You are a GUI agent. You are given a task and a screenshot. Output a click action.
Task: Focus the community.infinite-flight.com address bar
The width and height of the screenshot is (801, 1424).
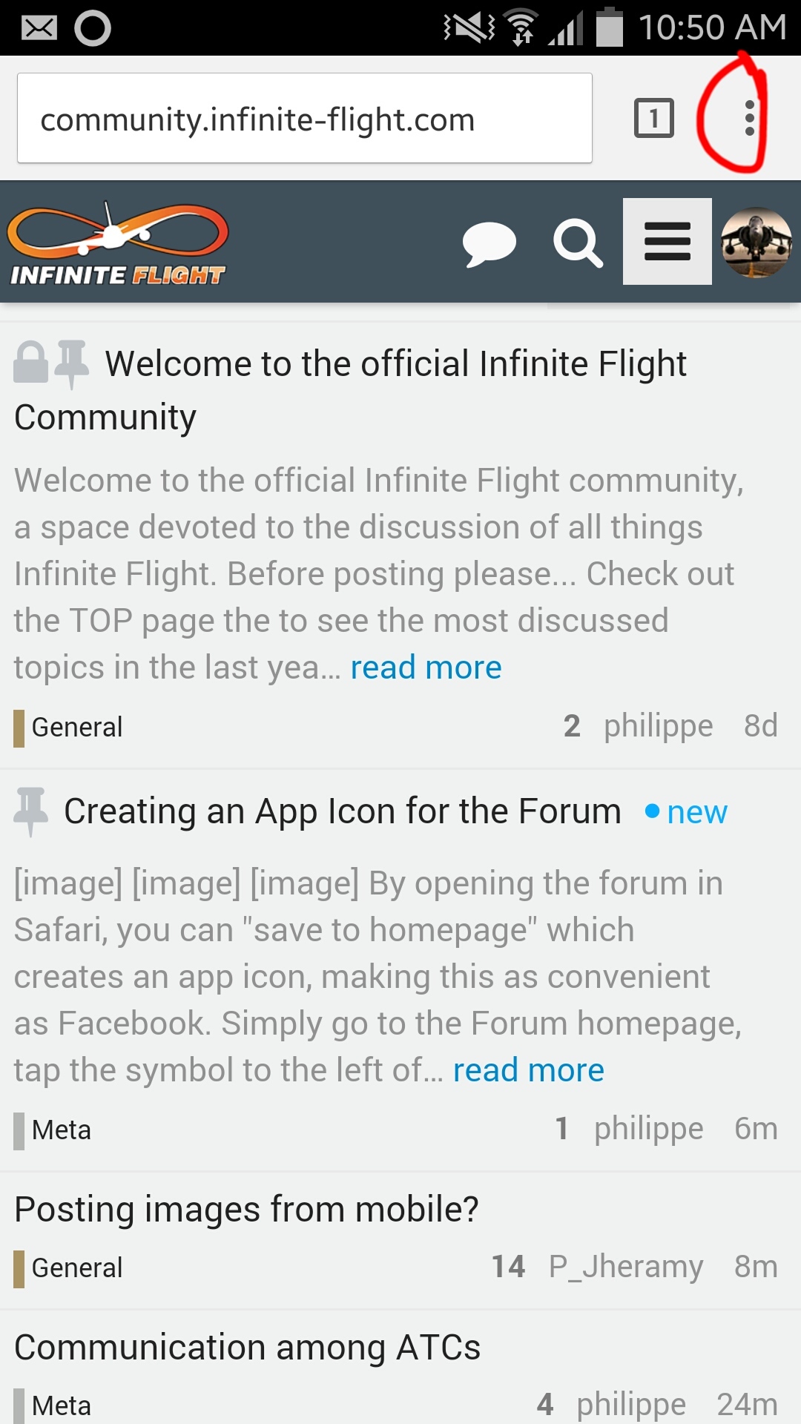point(304,119)
